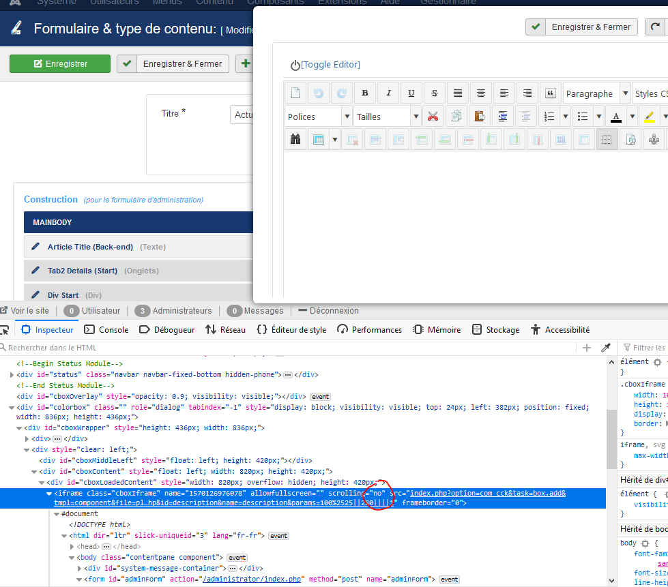
Task: Collapse the #document node
Action: pyautogui.click(x=56, y=514)
